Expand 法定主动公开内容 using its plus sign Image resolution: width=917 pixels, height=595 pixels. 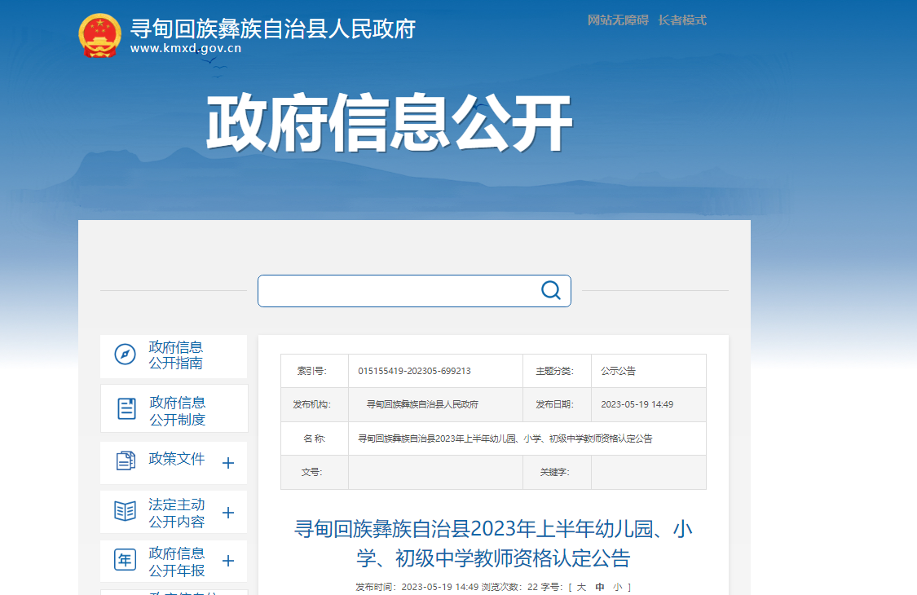coord(228,513)
